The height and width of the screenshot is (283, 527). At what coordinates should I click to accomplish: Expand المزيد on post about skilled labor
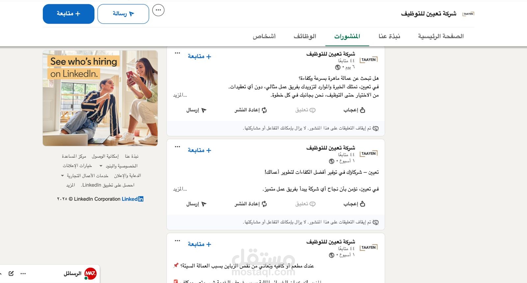[x=180, y=95]
